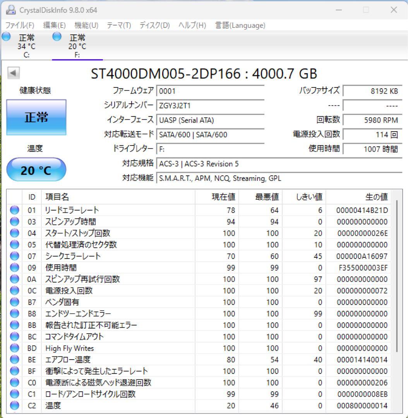This screenshot has height=418, width=408.
Task: Click the disk title ST4000DM005-2DP166 : 4000.7 GB
Action: pyautogui.click(x=204, y=74)
